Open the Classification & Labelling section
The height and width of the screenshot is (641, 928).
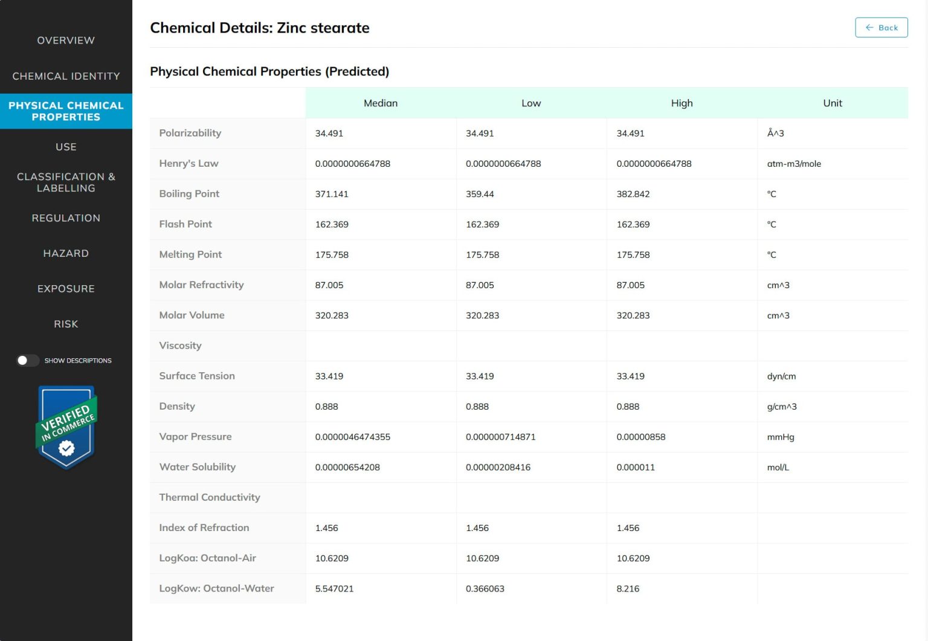click(x=66, y=182)
